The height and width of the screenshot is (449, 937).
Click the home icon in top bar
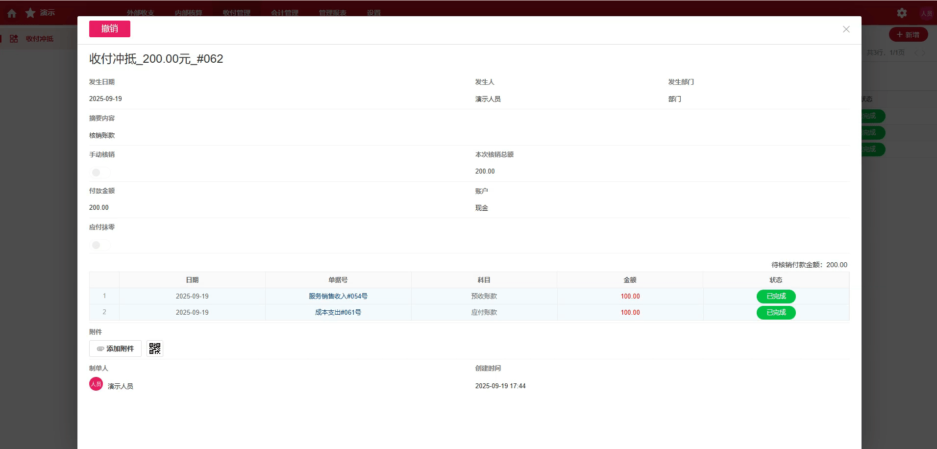click(12, 13)
